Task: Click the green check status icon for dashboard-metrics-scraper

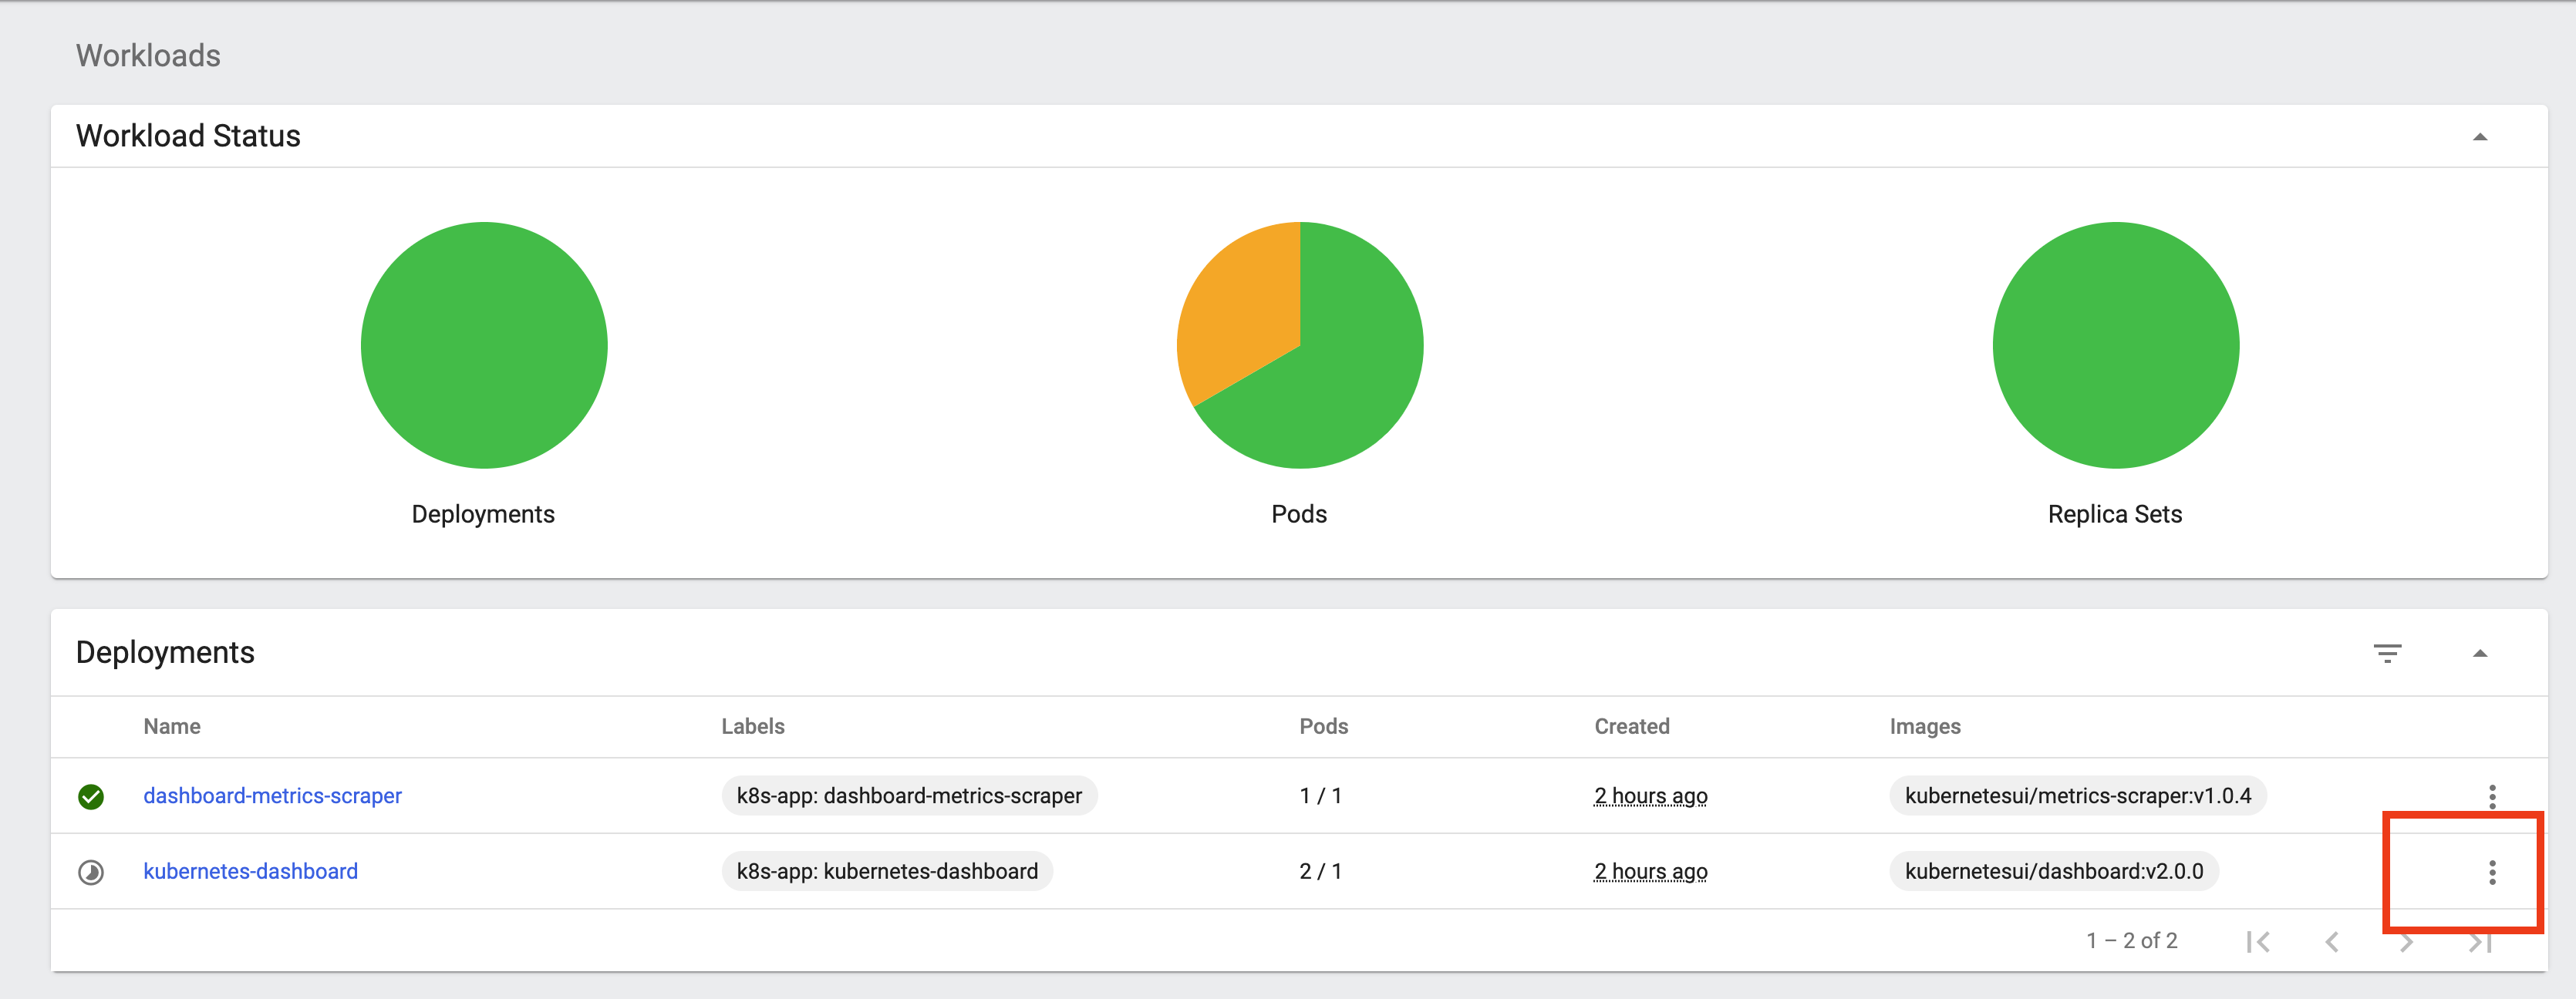Action: tap(91, 795)
